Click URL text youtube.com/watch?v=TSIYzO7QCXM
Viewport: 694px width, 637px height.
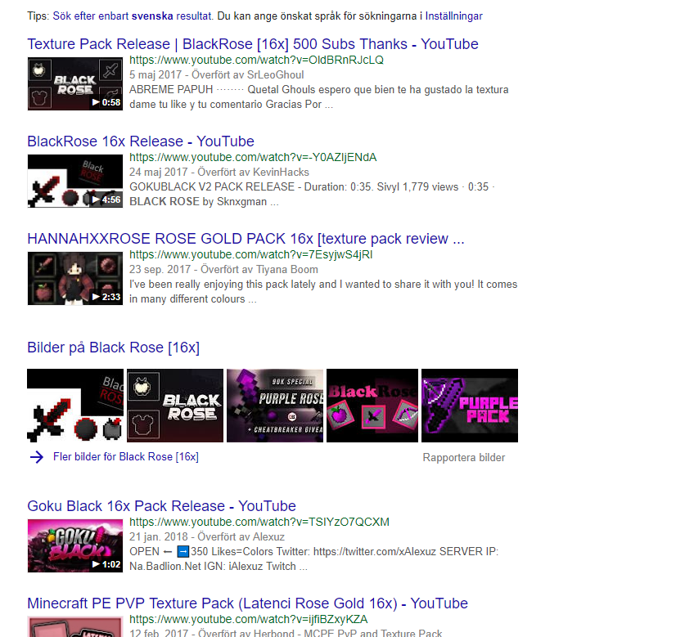click(259, 522)
